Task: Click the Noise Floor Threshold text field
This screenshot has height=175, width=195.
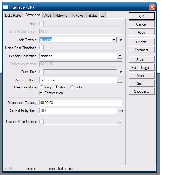Action: 83,48
